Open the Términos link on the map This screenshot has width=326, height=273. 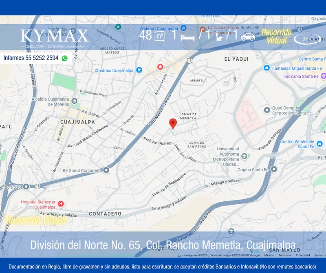click(x=285, y=255)
